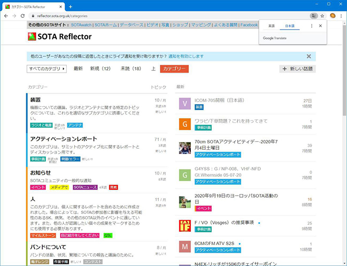The image size is (347, 266).
Task: Expand the すべてのカテゴリ dropdown
Action: tap(47, 69)
